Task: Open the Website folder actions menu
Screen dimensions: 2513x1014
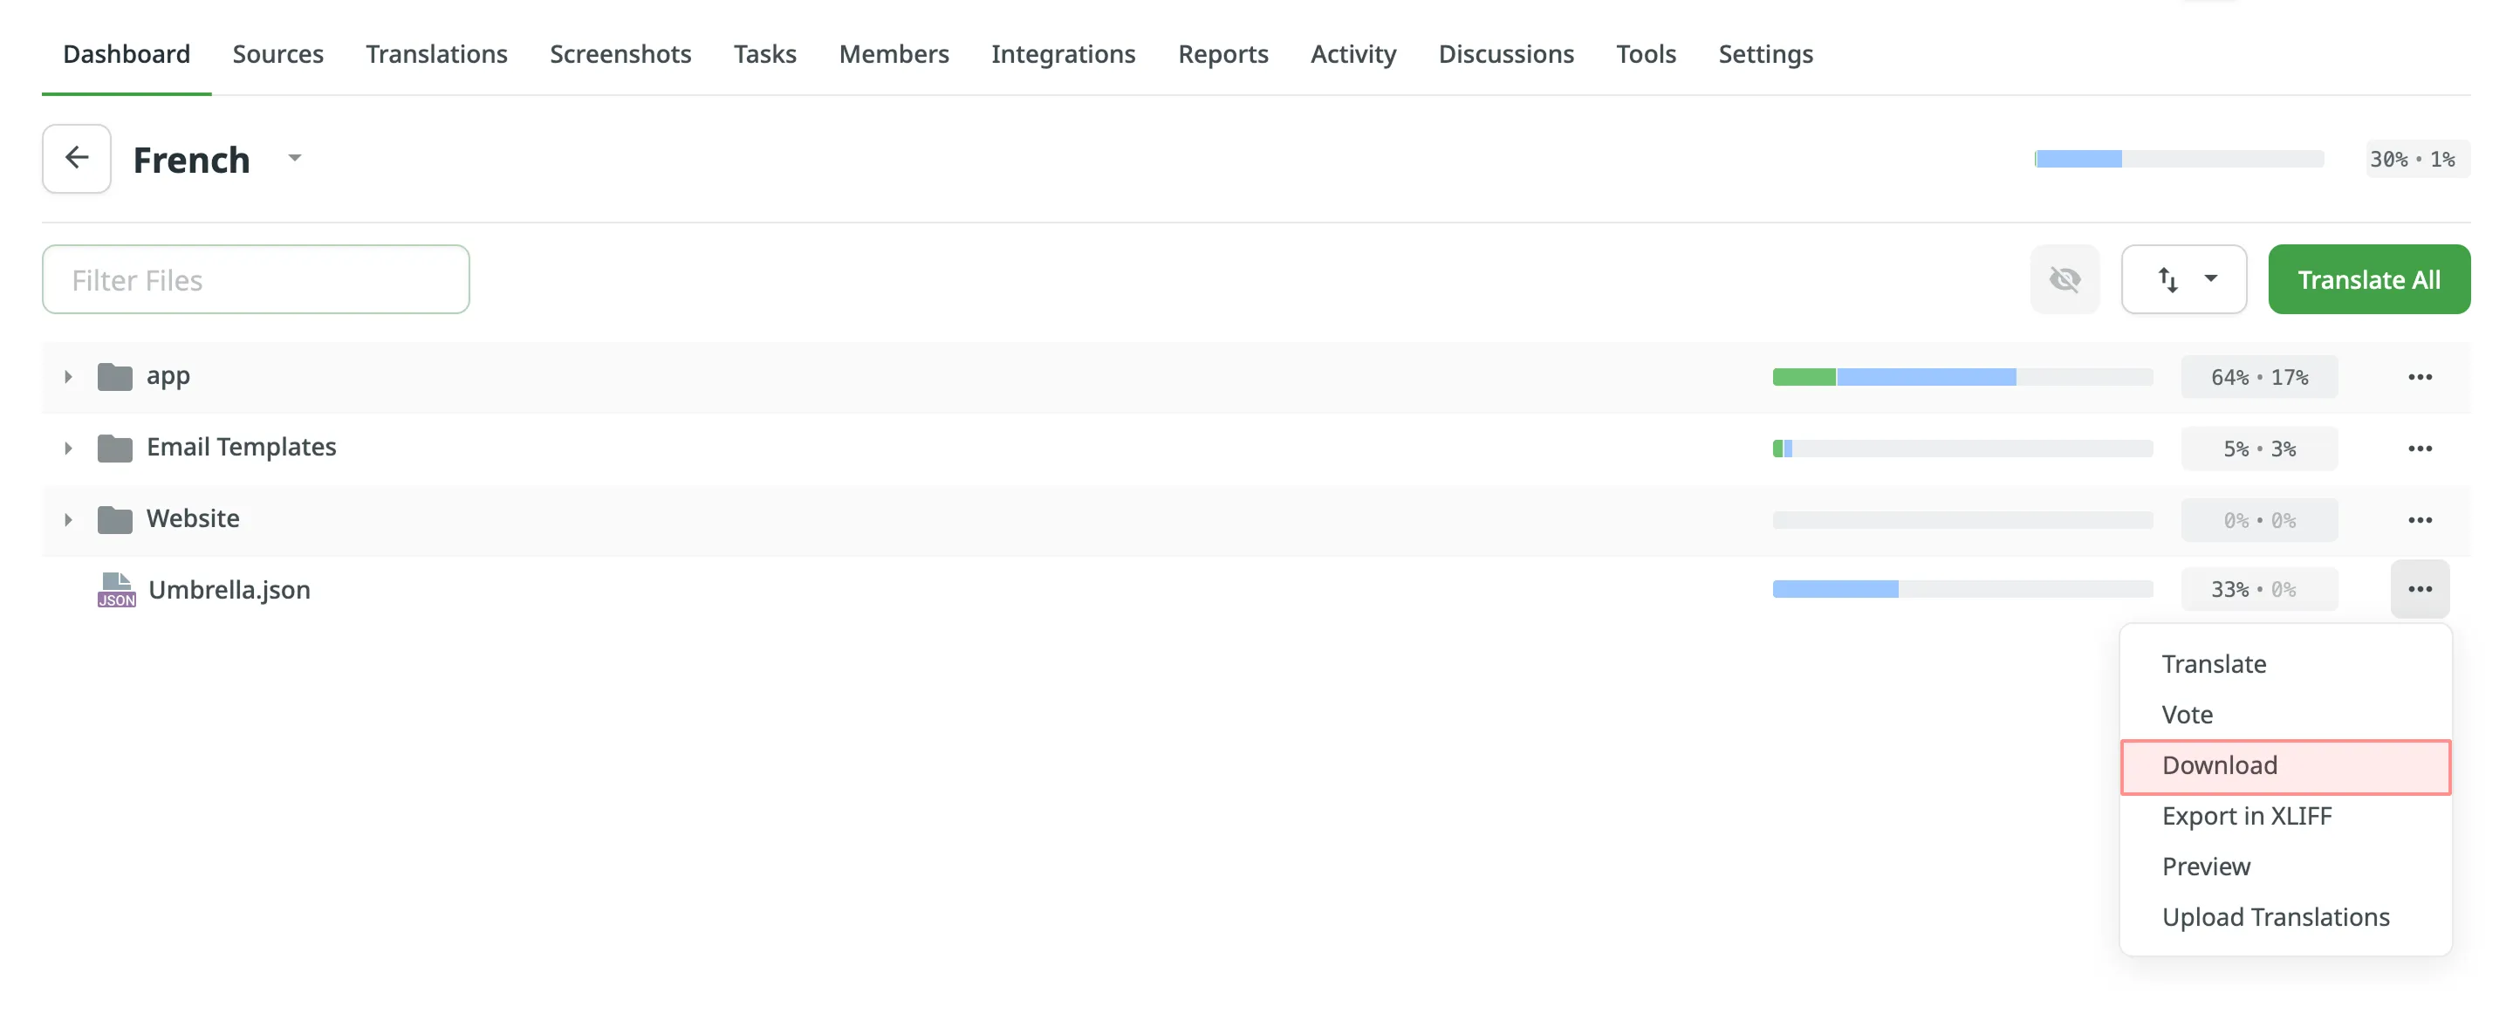Action: tap(2421, 519)
